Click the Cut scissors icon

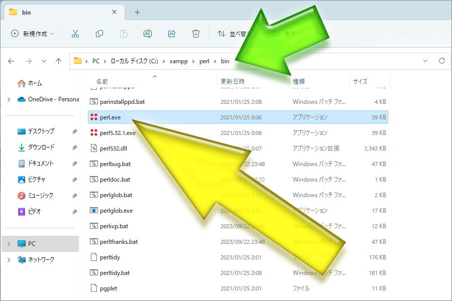tap(75, 34)
